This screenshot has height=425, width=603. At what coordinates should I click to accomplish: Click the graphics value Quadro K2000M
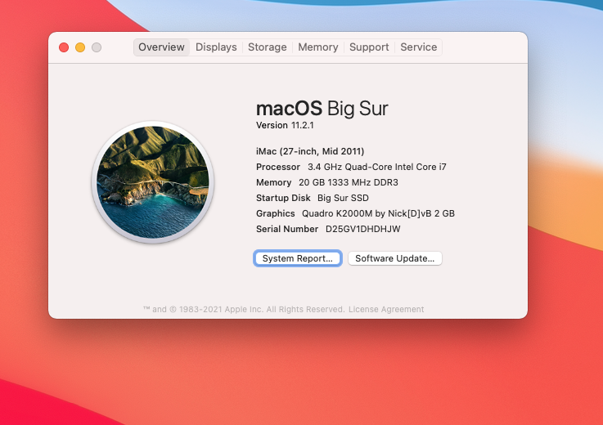coord(379,213)
